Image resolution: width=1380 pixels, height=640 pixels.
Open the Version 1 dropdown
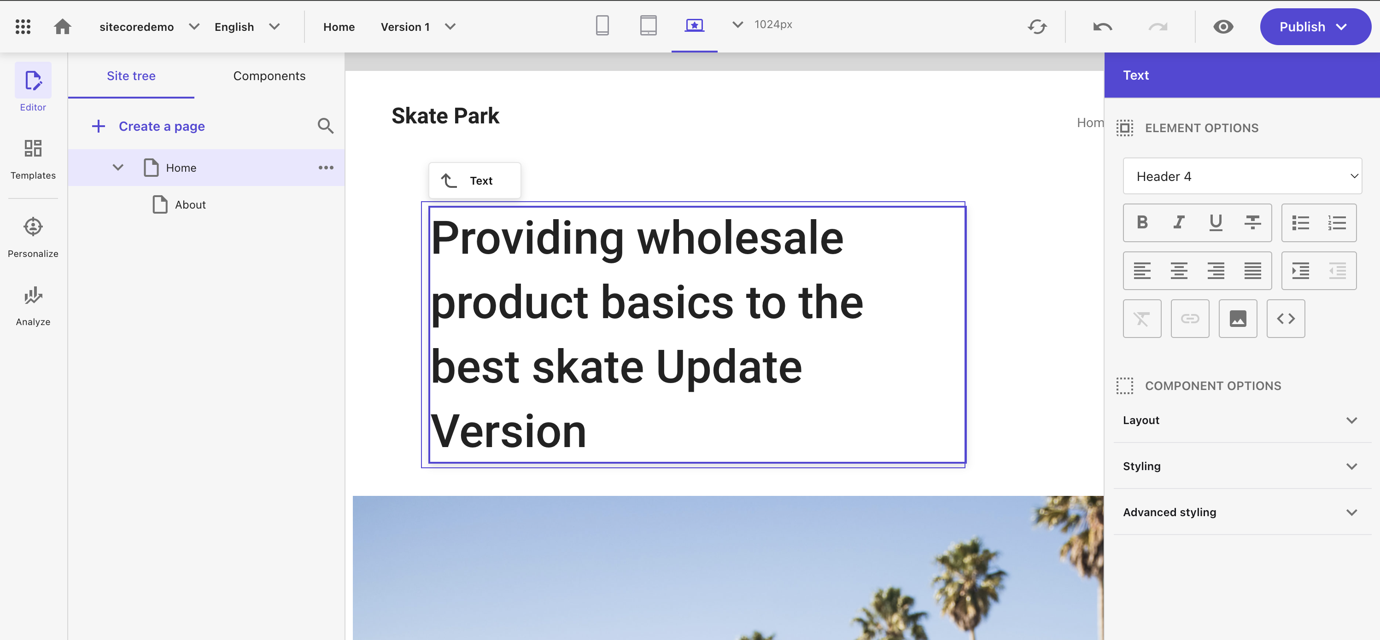[x=417, y=27]
